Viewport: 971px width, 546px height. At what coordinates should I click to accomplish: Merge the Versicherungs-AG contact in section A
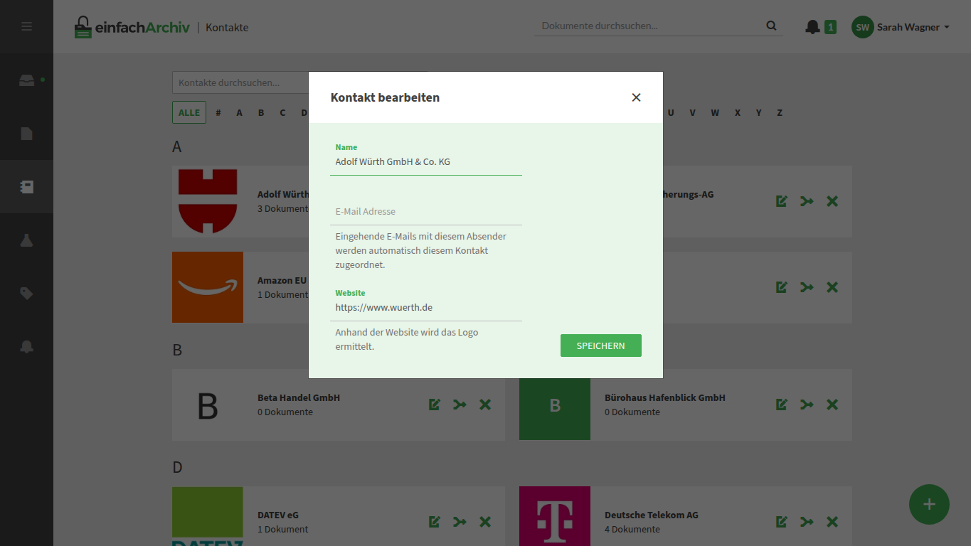[807, 201]
